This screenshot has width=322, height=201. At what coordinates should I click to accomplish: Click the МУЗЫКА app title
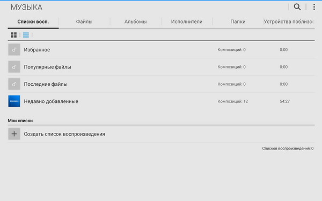(26, 7)
